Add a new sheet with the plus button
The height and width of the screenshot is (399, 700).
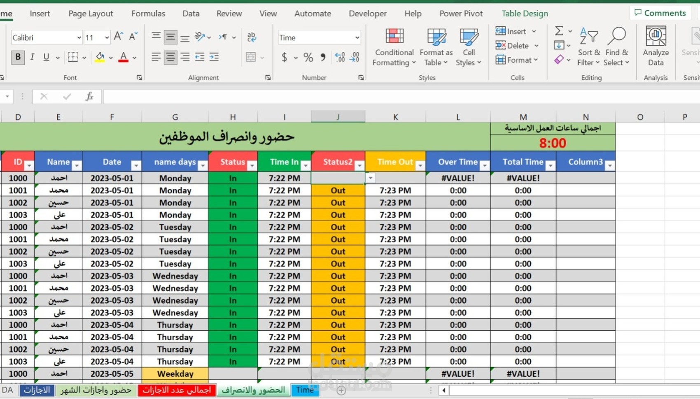341,390
